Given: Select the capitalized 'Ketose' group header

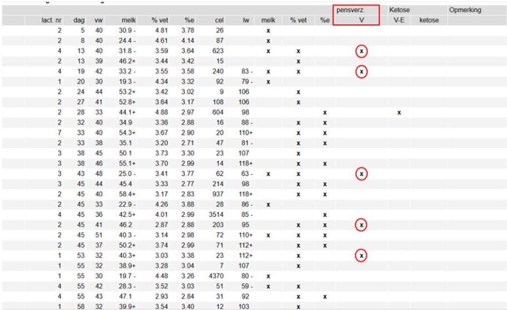Looking at the screenshot, I should [400, 10].
